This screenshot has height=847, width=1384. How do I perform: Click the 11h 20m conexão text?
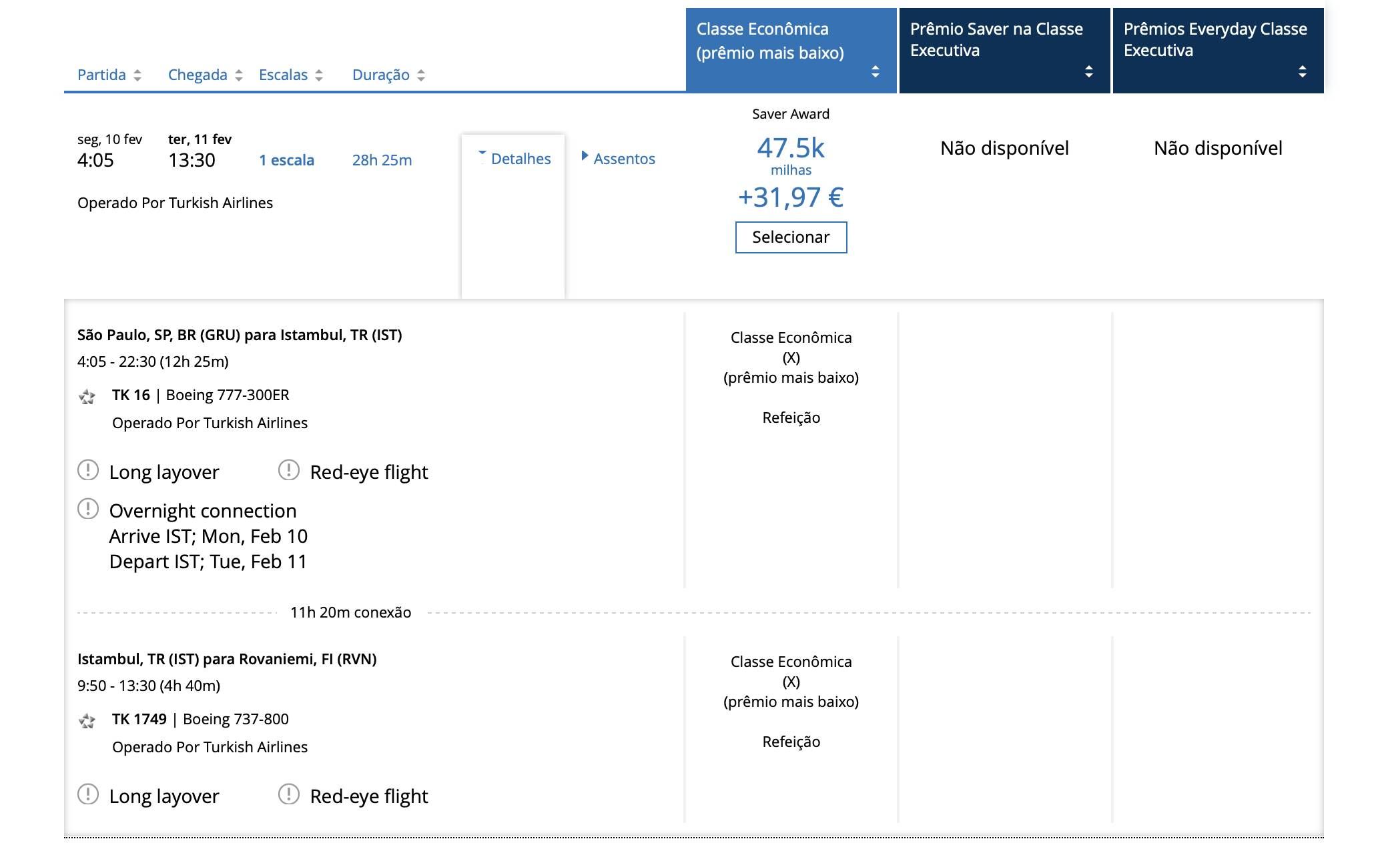[351, 612]
